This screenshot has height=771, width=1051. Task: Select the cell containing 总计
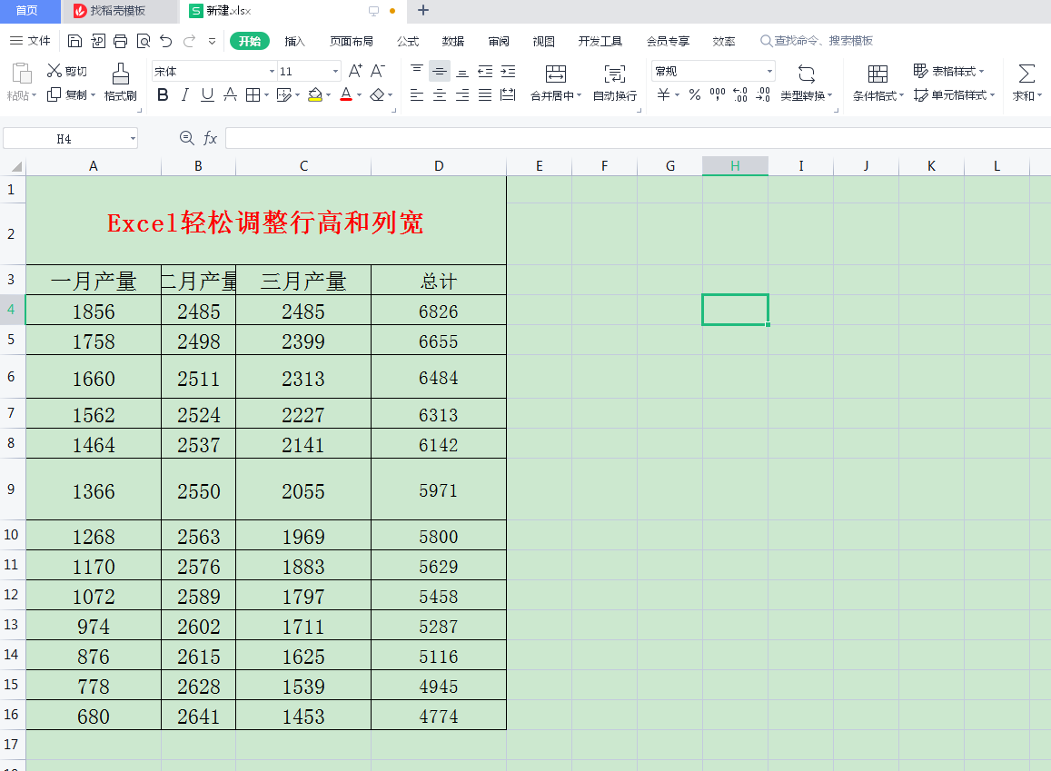(439, 282)
